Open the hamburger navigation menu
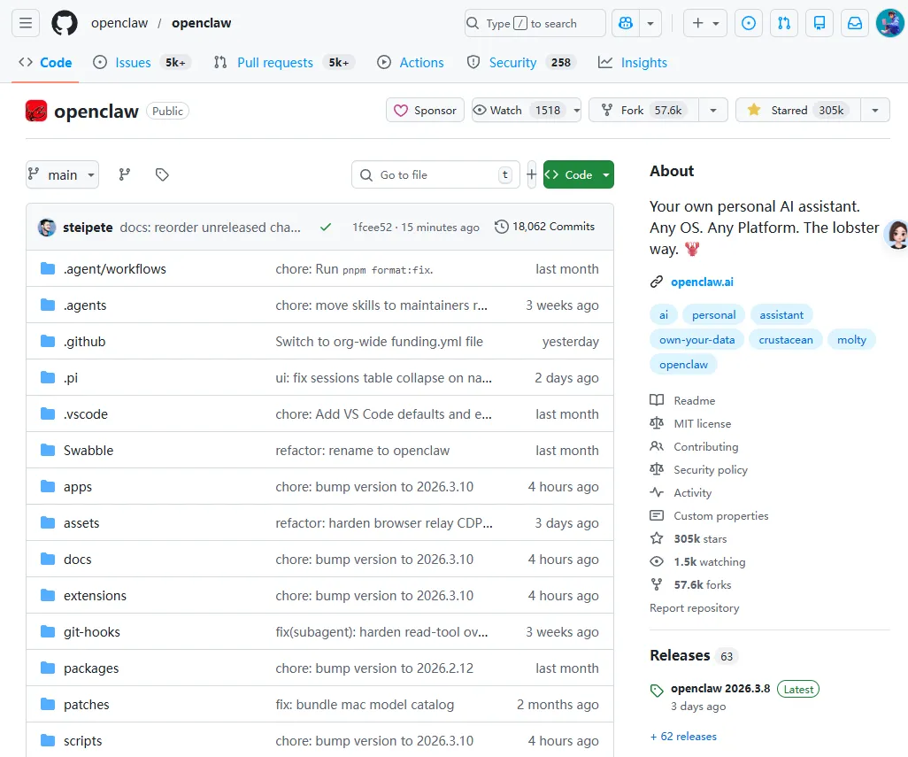This screenshot has height=757, width=908. (x=26, y=23)
